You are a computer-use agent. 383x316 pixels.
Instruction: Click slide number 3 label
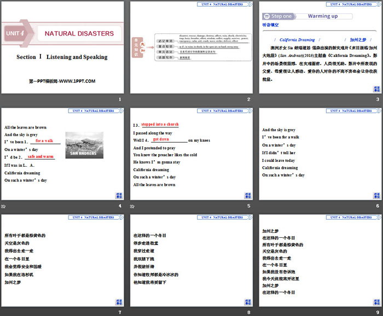click(378, 100)
